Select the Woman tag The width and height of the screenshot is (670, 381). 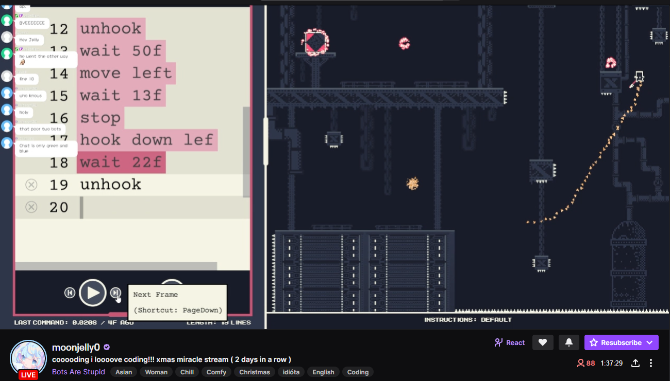click(156, 372)
